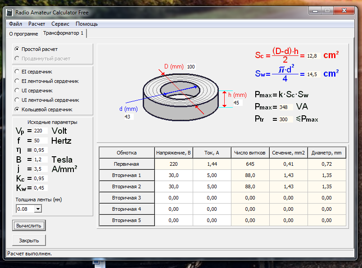Click the Vp voltage input field
Image resolution: width=362 pixels, height=268 pixels.
[41, 131]
